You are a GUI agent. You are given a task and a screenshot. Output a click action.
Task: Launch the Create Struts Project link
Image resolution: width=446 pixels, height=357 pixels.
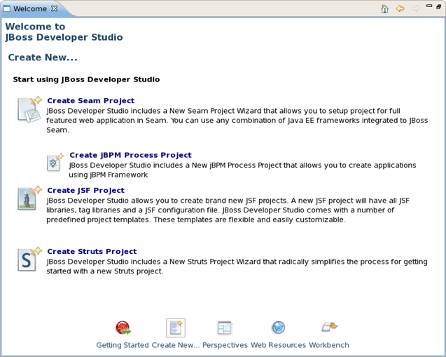(x=92, y=251)
